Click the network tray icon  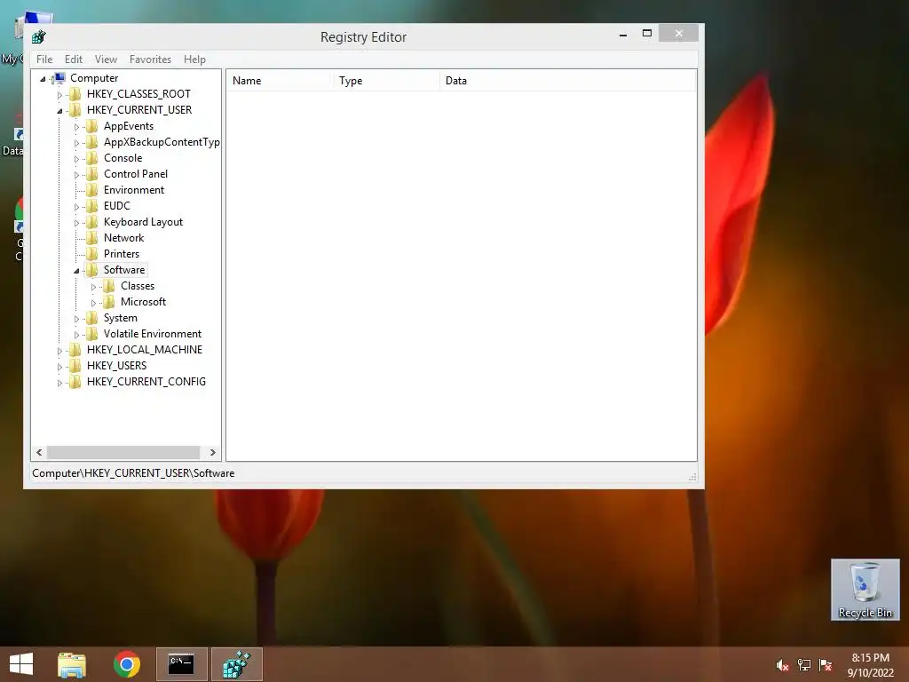804,665
